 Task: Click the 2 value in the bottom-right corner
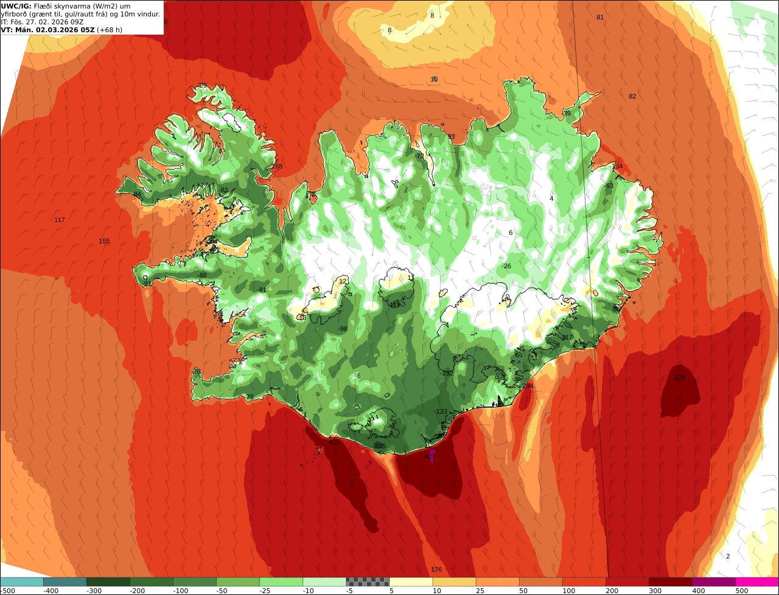[x=728, y=556]
